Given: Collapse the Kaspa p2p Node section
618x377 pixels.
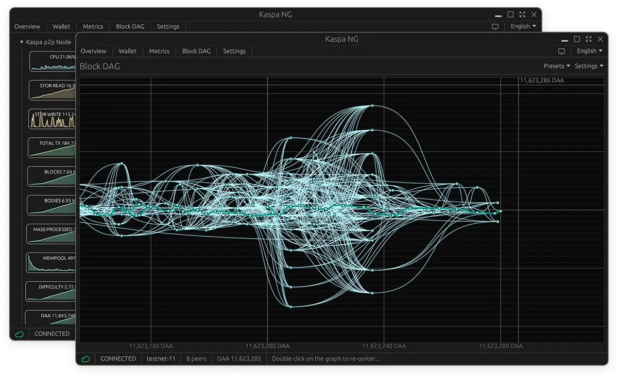Looking at the screenshot, I should point(22,42).
